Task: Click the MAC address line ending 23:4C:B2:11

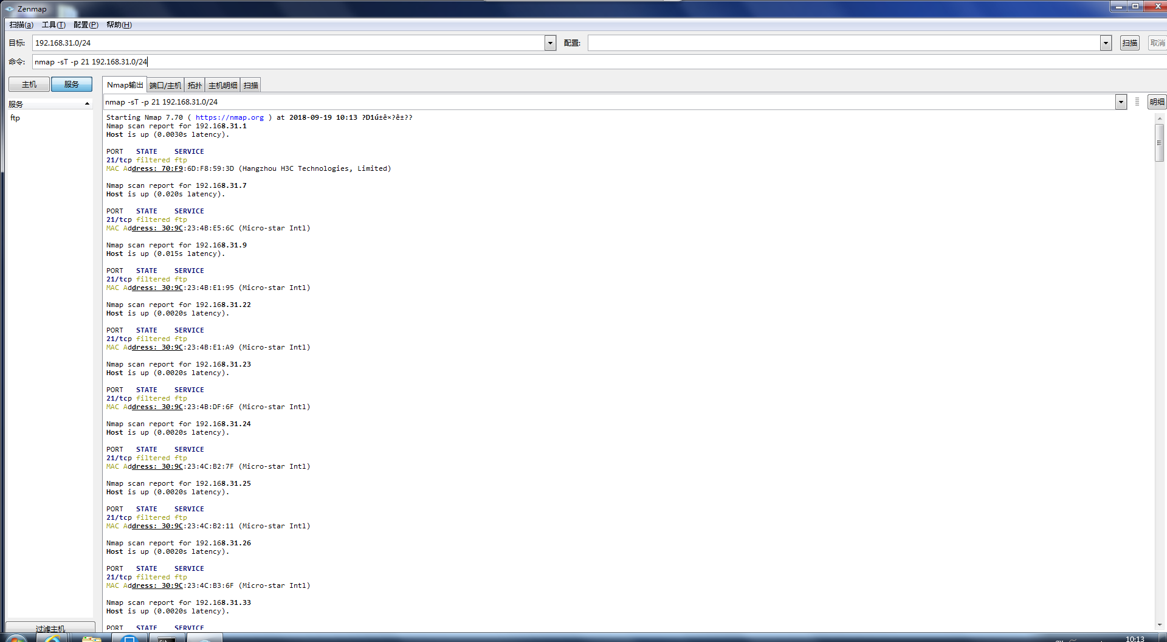Action: pyautogui.click(x=208, y=526)
